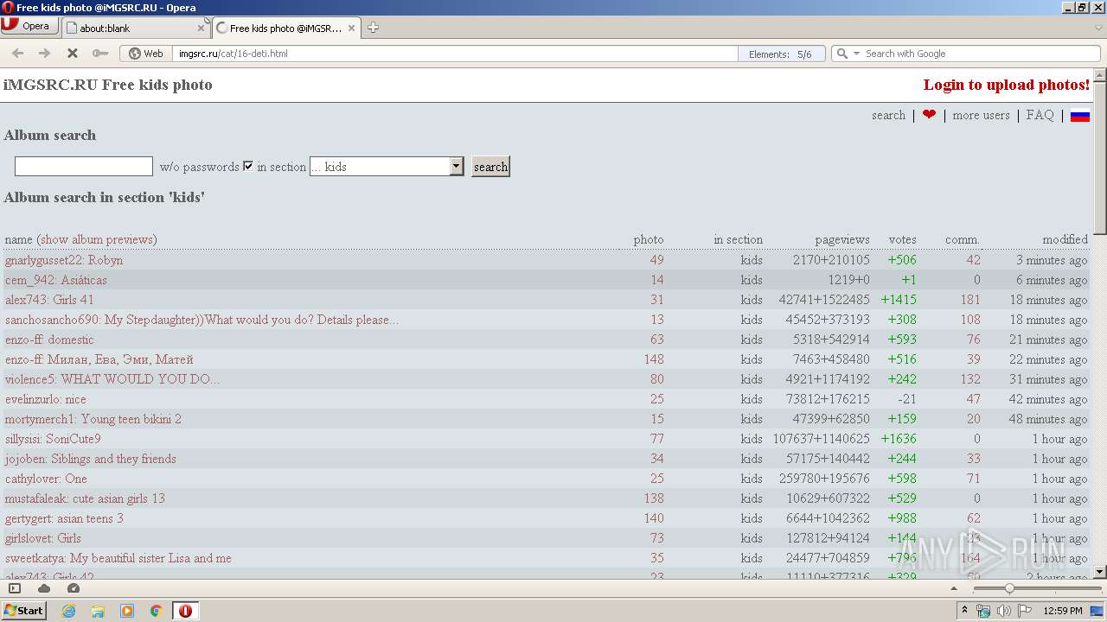1107x622 pixels.
Task: Go forward with the forward arrow
Action: [44, 54]
